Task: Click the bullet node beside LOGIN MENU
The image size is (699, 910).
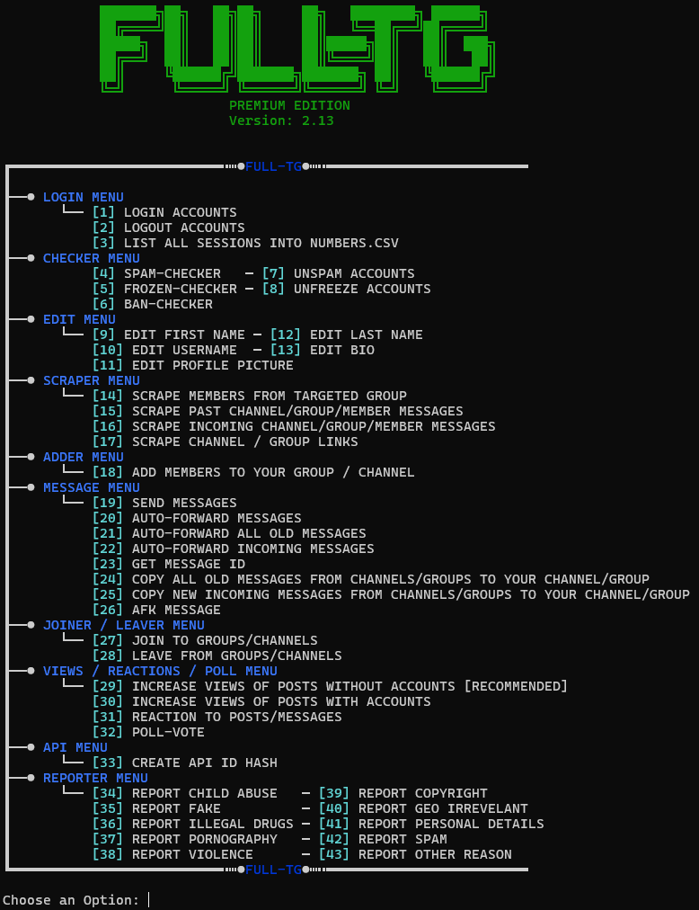Action: (31, 197)
